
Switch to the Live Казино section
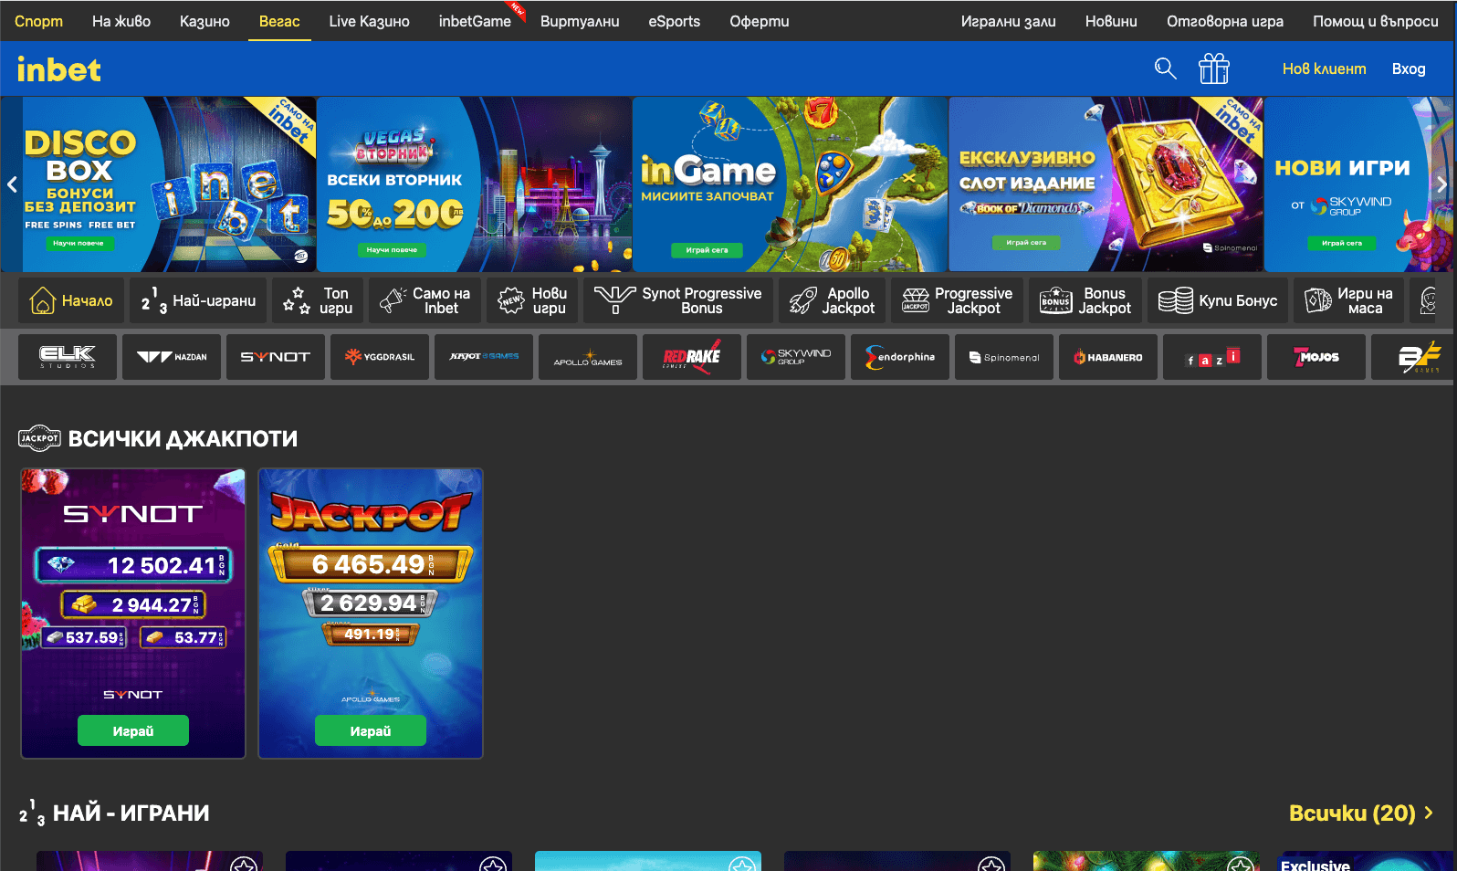click(369, 21)
